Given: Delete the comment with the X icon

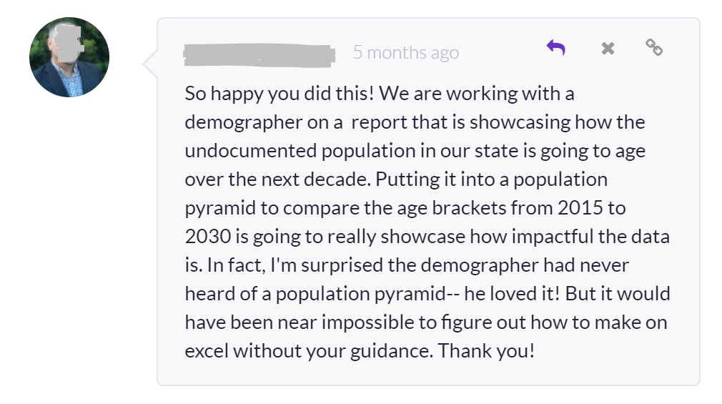Looking at the screenshot, I should tap(608, 48).
